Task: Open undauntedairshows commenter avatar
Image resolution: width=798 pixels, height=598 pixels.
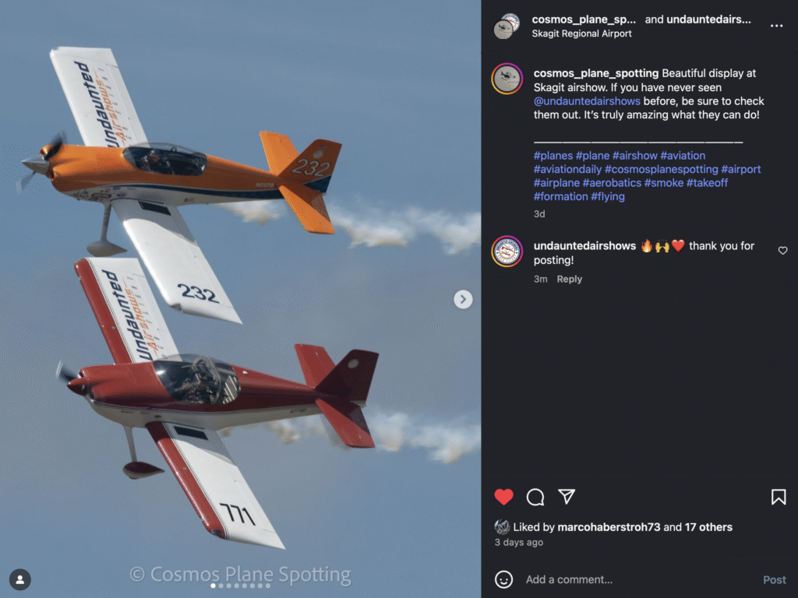Action: [507, 252]
